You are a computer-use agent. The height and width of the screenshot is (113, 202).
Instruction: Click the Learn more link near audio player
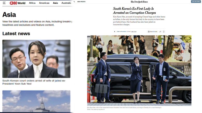coord(134,31)
